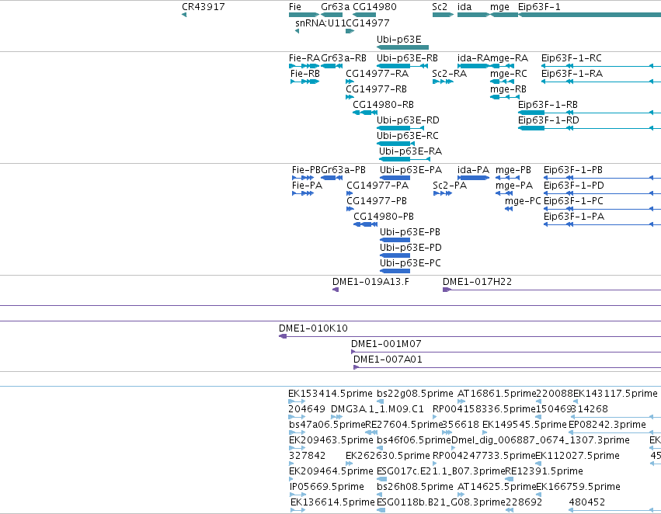Select transcript Ubi-p63E-RC
661x514 pixels.
408,136
